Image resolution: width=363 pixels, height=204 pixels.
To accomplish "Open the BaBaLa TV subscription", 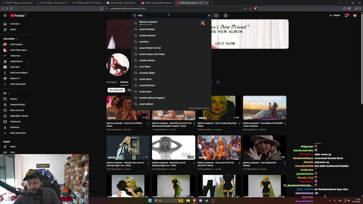I will coord(16,78).
